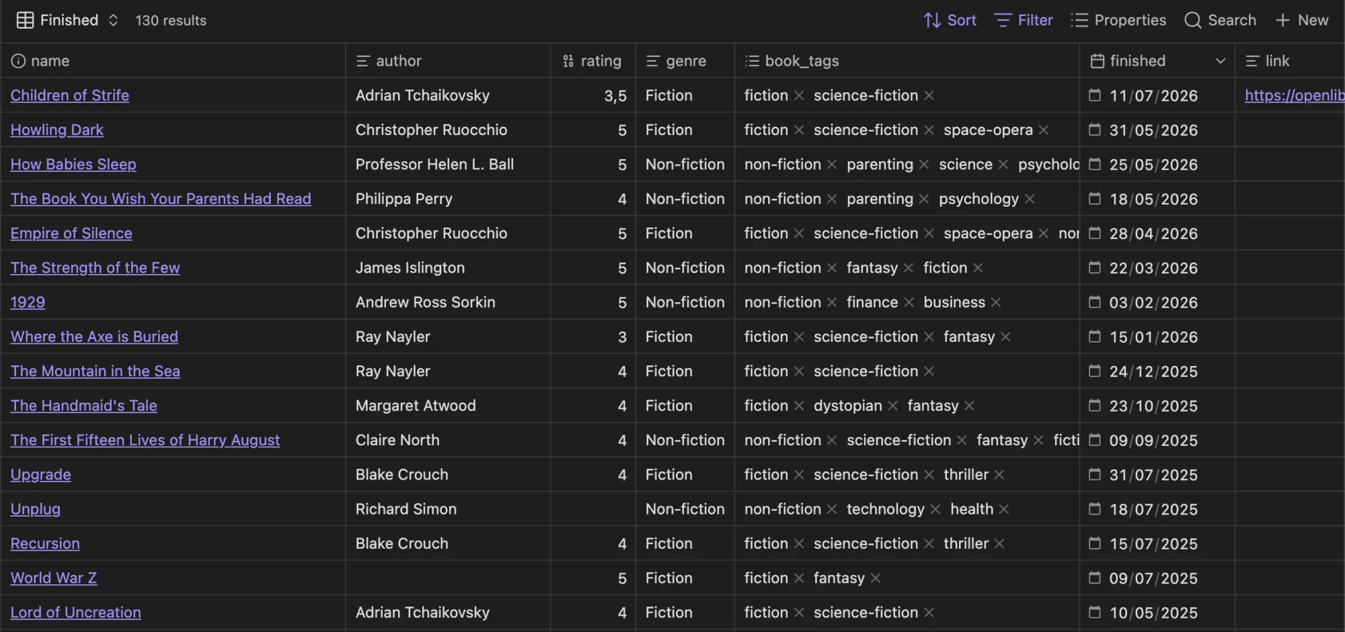Remove finance tag from 1929
Image resolution: width=1345 pixels, height=632 pixels.
[909, 302]
